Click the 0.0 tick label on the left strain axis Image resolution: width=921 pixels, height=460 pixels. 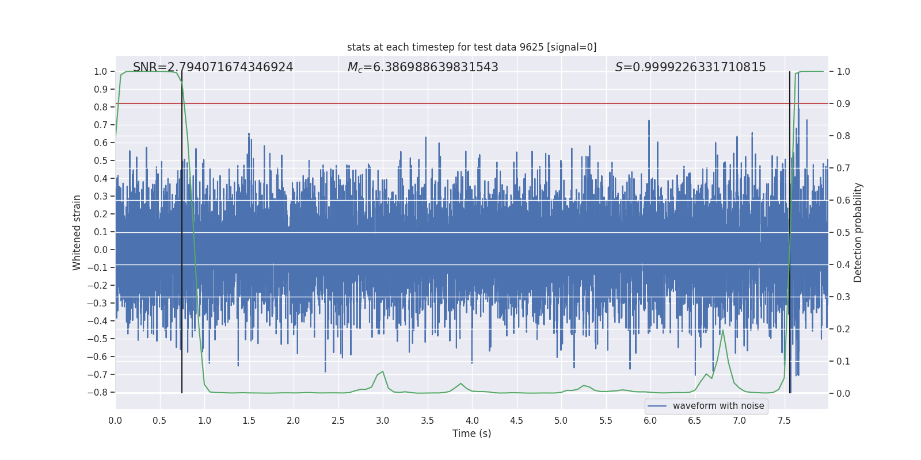(x=101, y=250)
